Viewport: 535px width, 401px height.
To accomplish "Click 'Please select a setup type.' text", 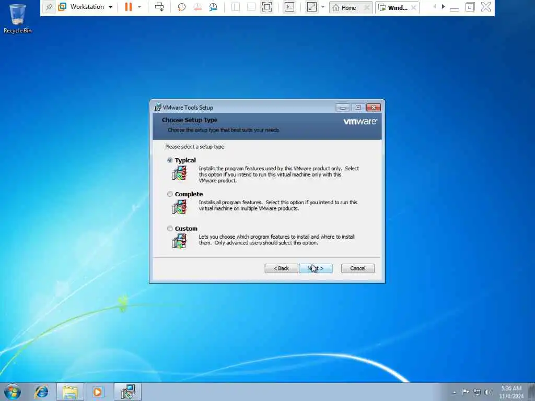I will (195, 147).
